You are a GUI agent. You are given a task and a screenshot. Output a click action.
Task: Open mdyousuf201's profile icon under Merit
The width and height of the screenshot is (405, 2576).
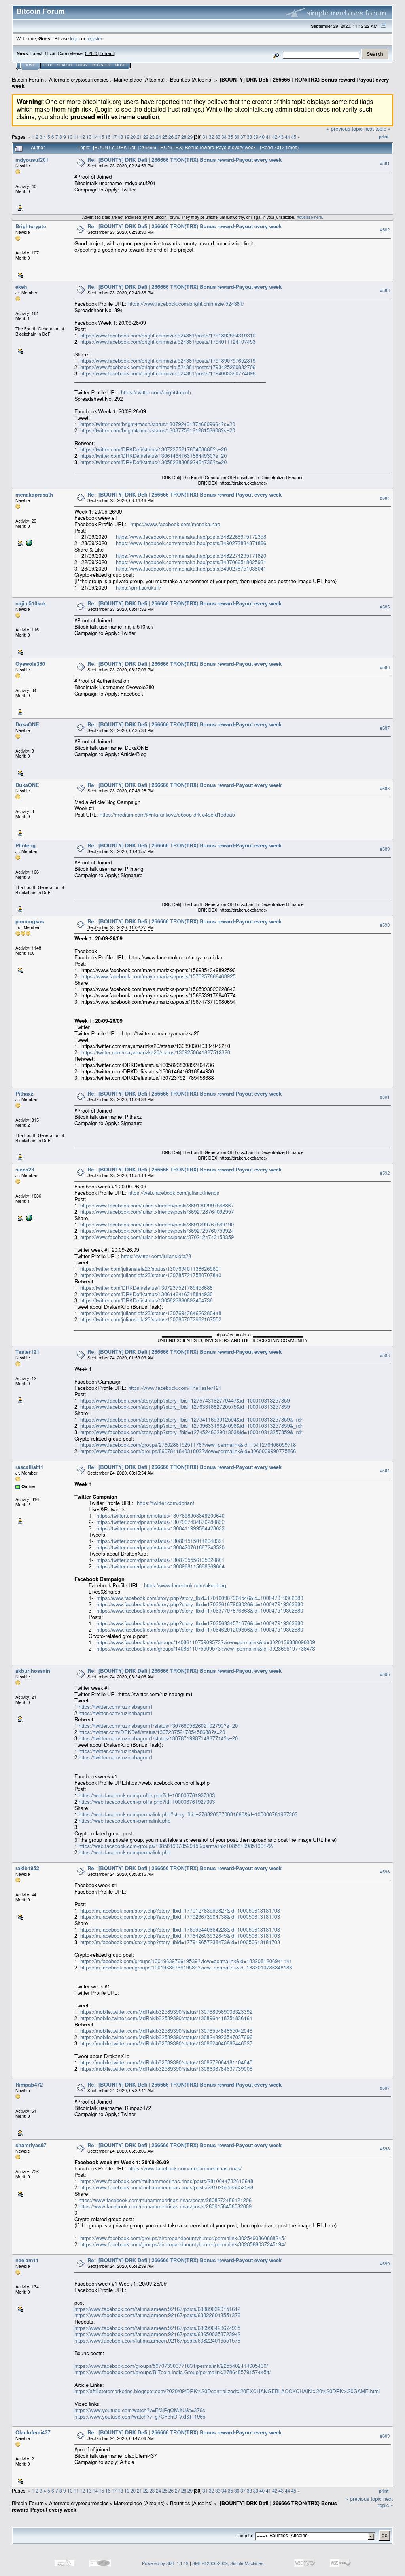[20, 209]
